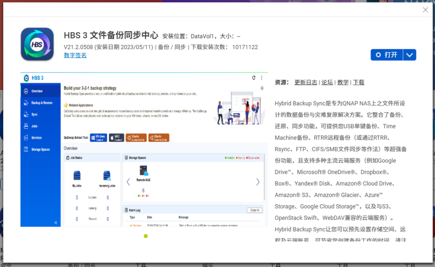Image resolution: width=435 pixels, height=267 pixels.
Task: Open the three-dot options menu
Action: (x=262, y=77)
